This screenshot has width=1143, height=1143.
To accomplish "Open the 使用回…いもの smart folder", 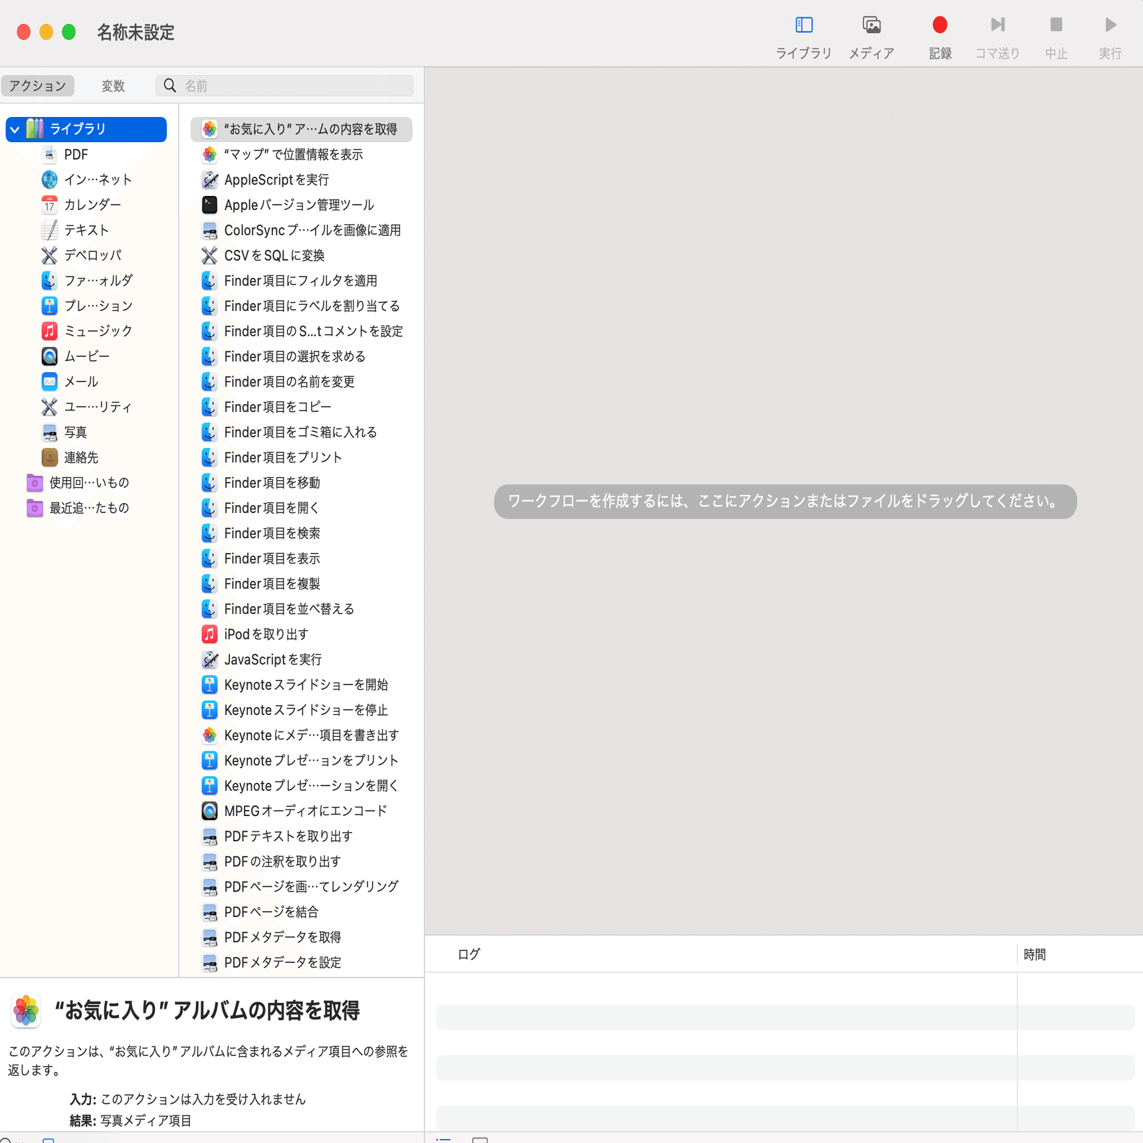I will [78, 483].
